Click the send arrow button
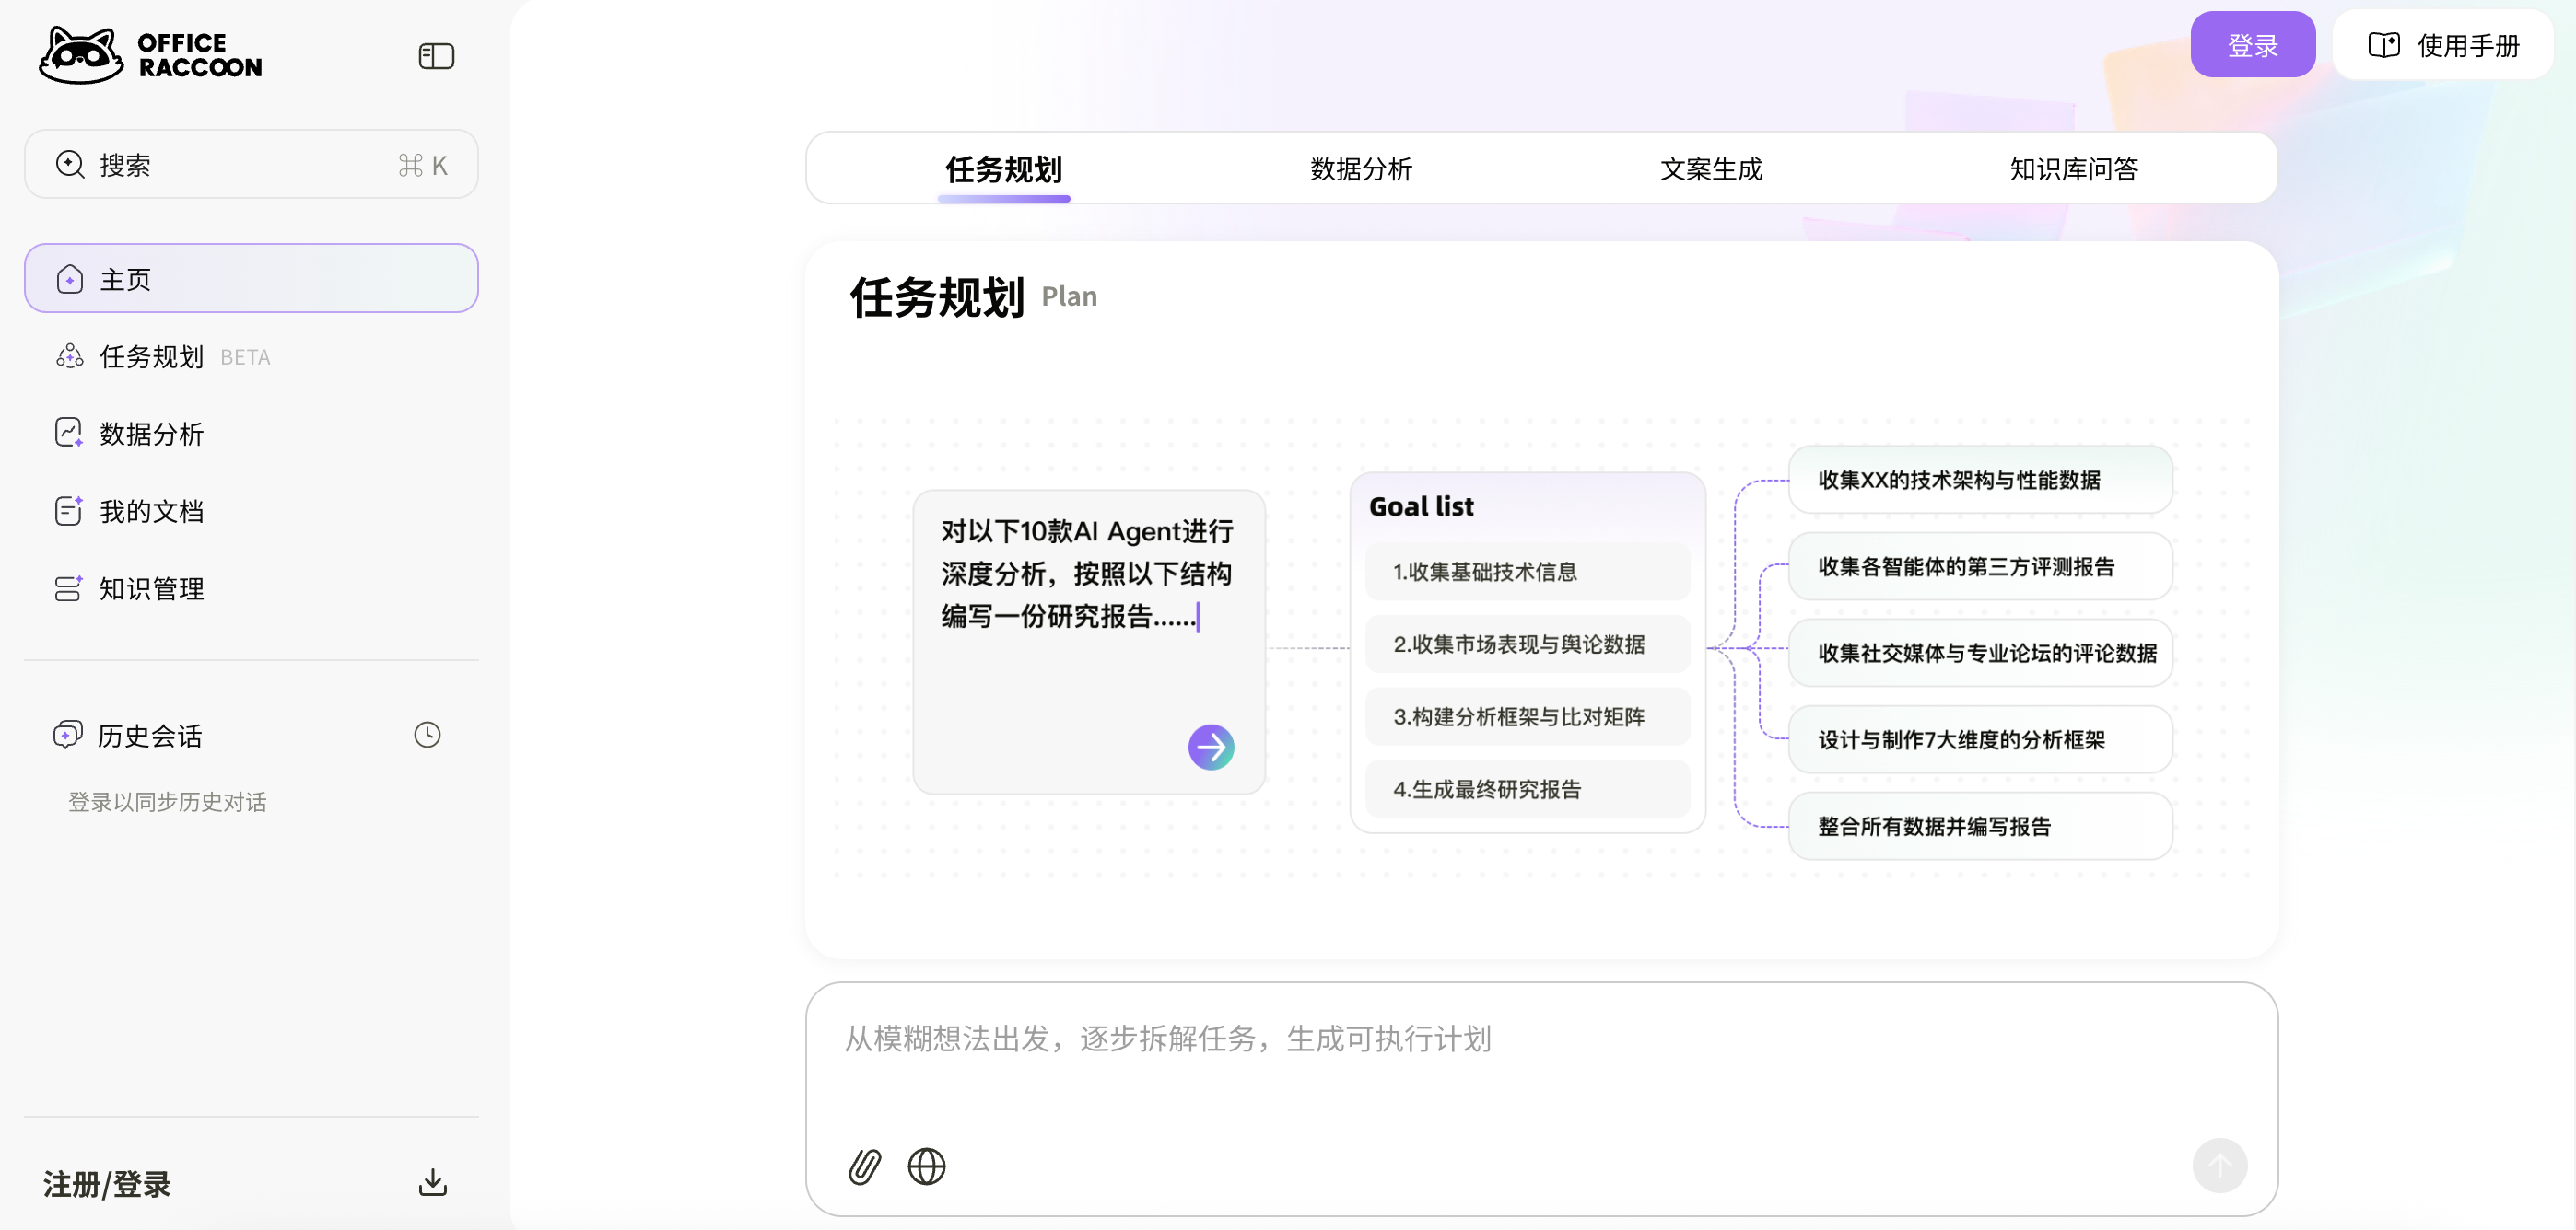The width and height of the screenshot is (2576, 1230). (x=2219, y=1165)
